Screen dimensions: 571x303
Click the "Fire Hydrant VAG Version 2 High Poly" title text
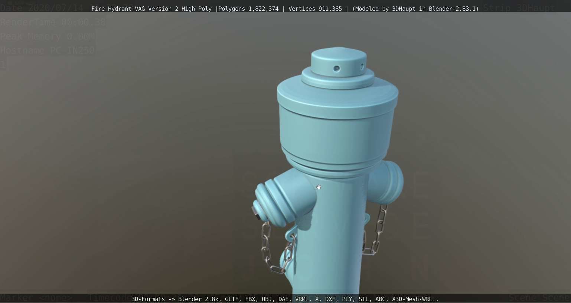pyautogui.click(x=151, y=9)
